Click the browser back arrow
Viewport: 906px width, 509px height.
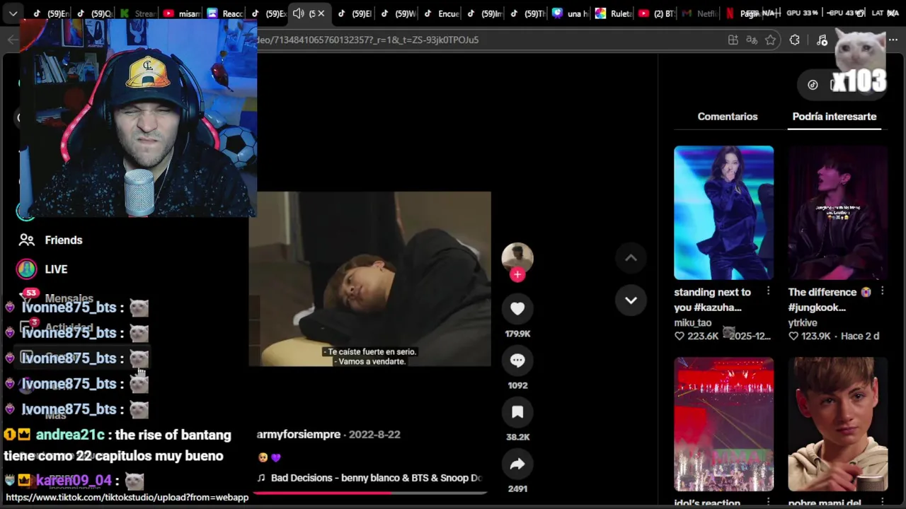12,40
